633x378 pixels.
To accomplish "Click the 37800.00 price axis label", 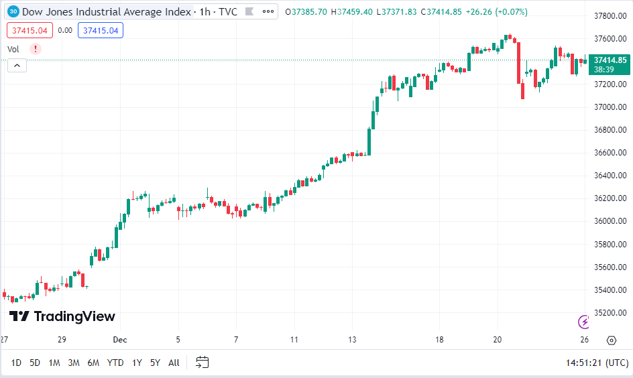I will [610, 15].
